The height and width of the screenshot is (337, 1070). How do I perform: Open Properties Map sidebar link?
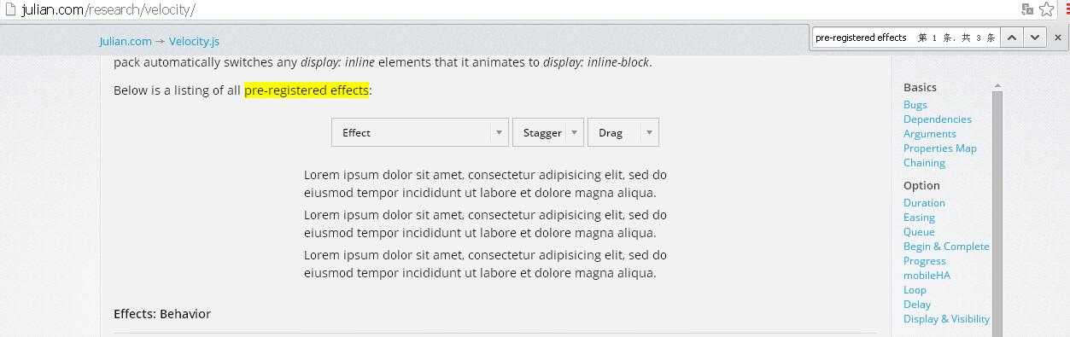tap(940, 148)
